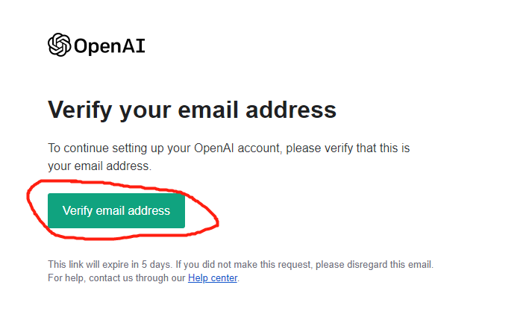Viewport: 529px width, 323px height.
Task: Click the OpenAI knot logo icon
Action: [60, 45]
